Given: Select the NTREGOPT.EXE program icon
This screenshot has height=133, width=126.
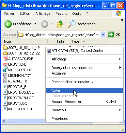Looking at the screenshot, I should pos(5,70).
